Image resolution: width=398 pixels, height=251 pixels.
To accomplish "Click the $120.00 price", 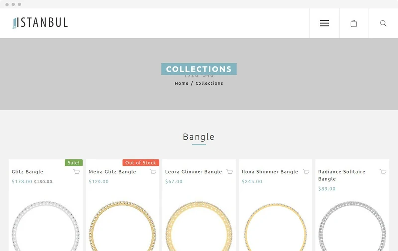I will [x=99, y=182].
